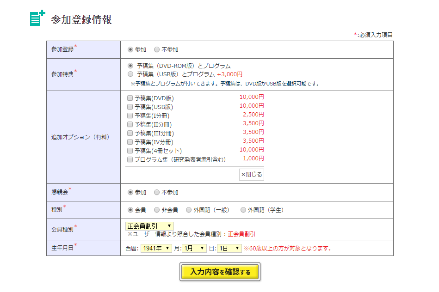Image resolution: width=439 pixels, height=292 pixels.
Task: Enable the 予稿集(I分冊) checkbox
Action: (130, 116)
